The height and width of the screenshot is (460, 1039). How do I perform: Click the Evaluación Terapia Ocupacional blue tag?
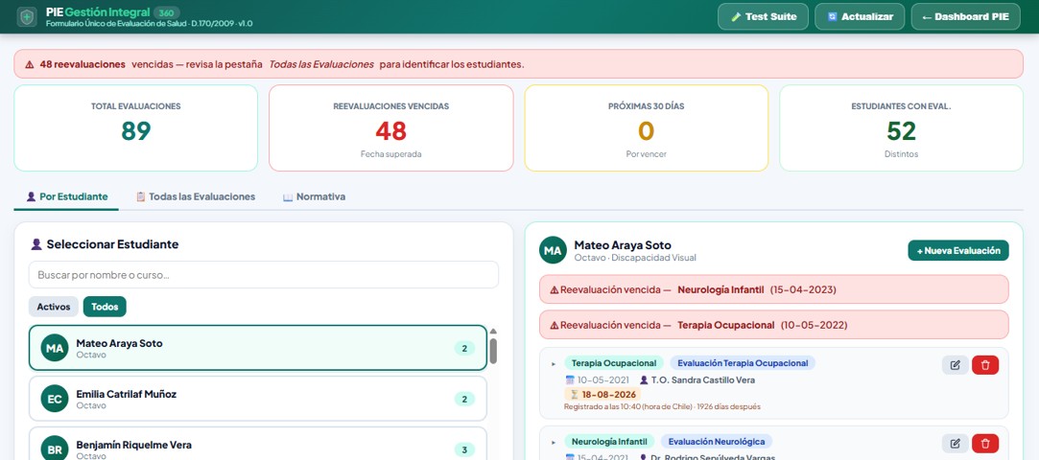(x=743, y=363)
